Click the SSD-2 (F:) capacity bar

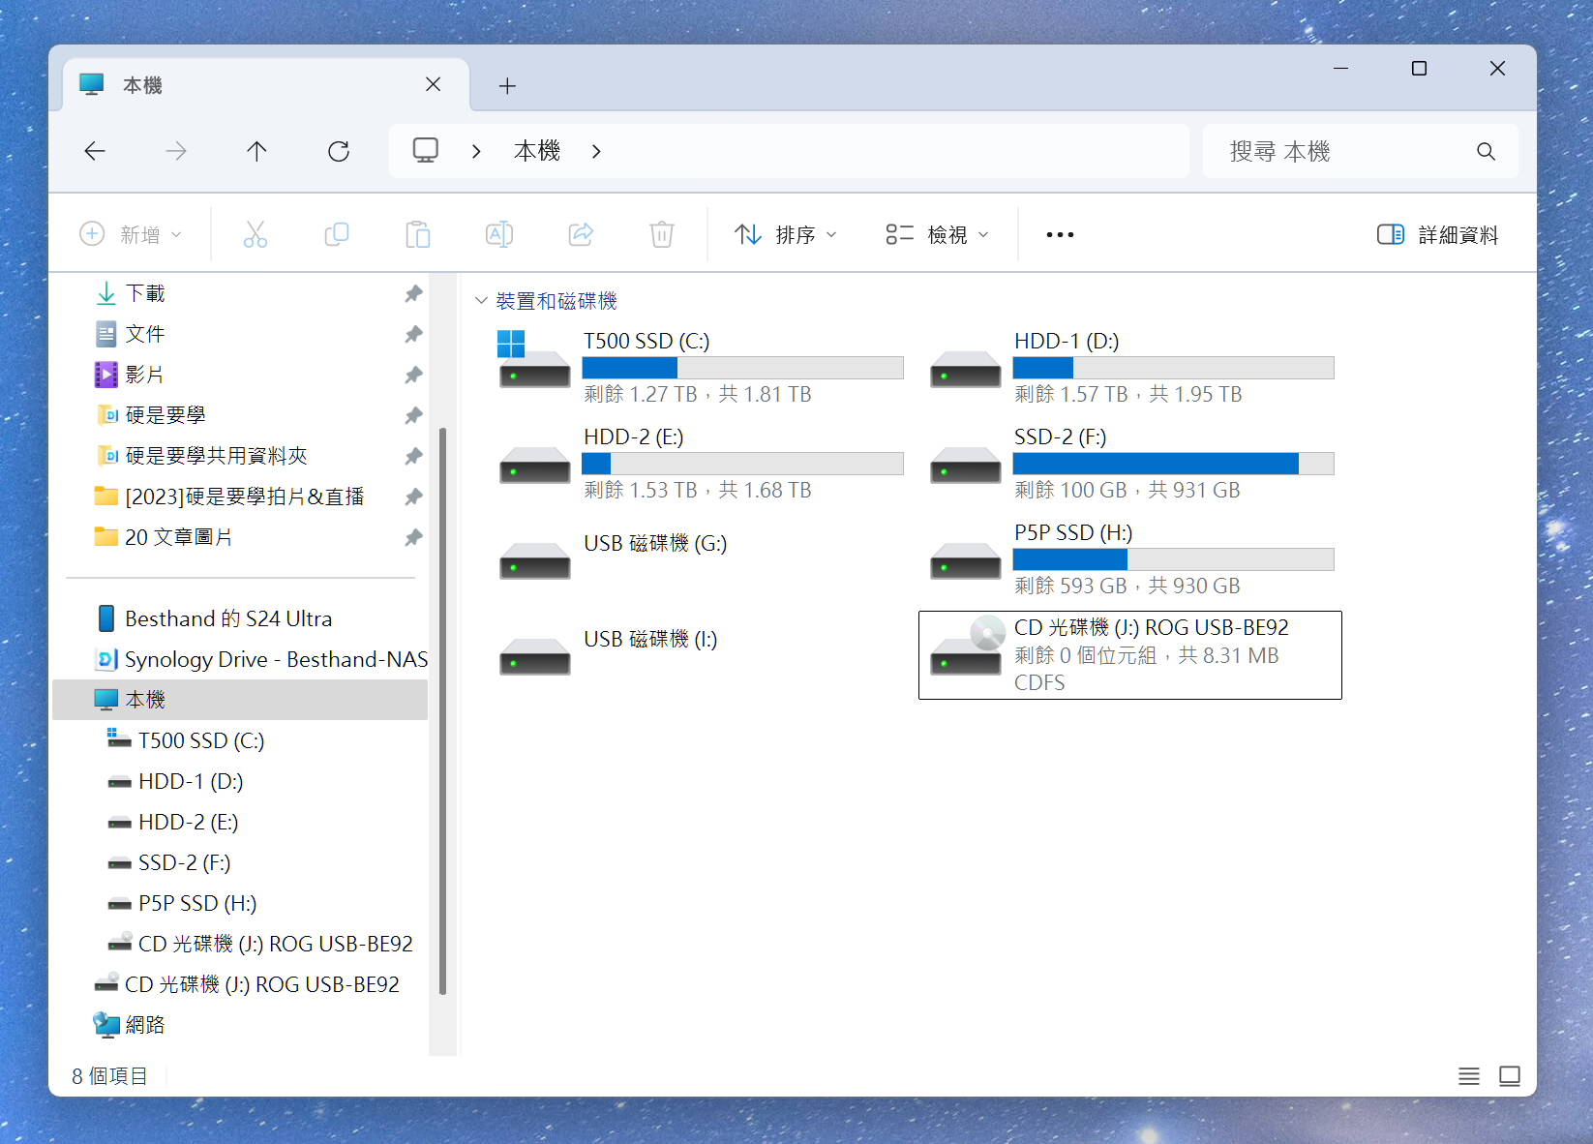tap(1173, 464)
